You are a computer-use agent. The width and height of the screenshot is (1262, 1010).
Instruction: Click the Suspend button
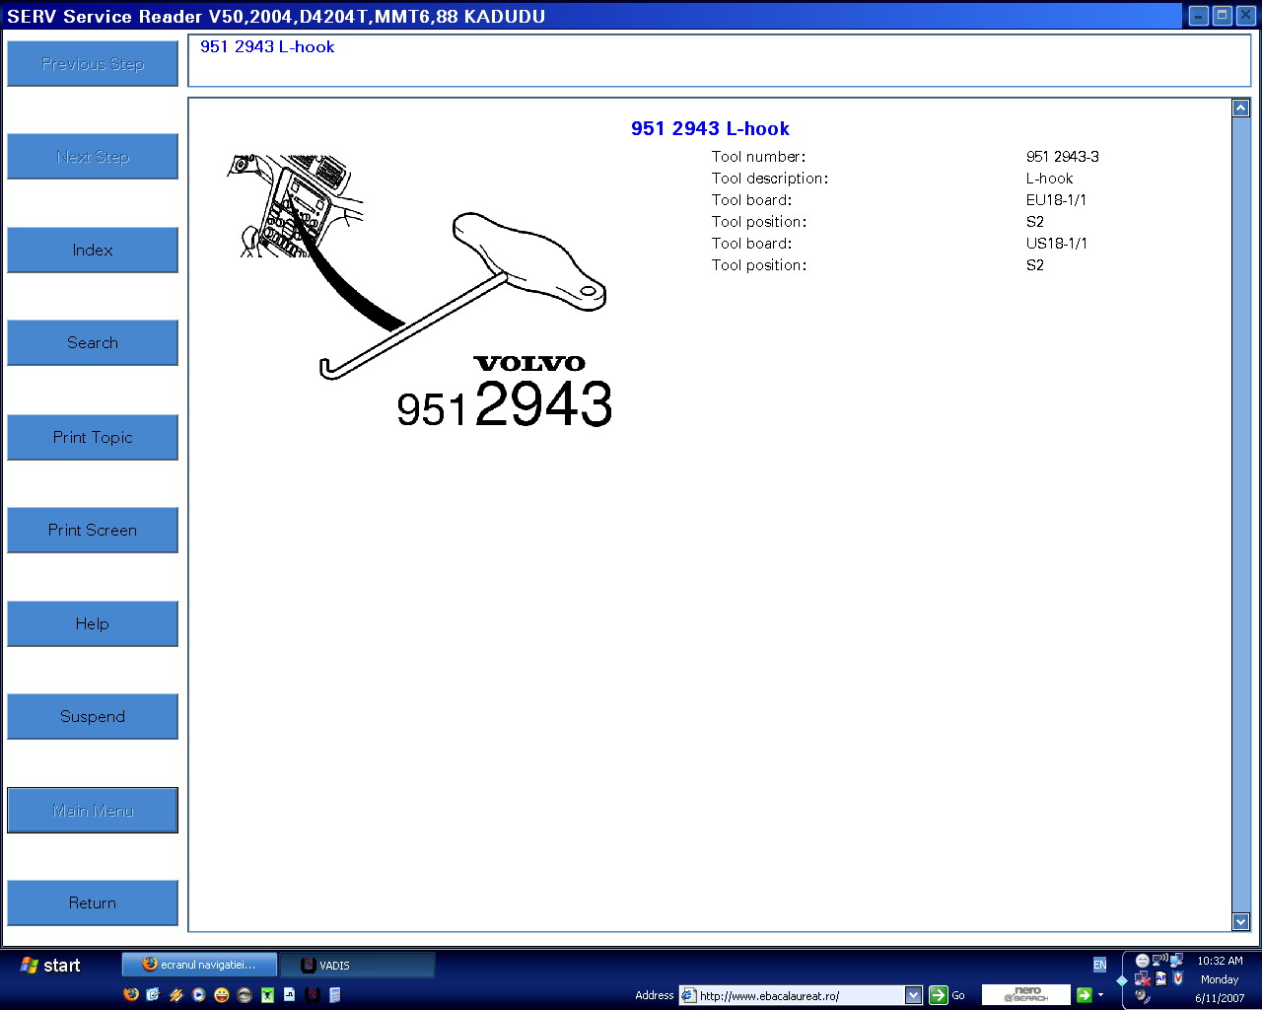click(x=93, y=717)
